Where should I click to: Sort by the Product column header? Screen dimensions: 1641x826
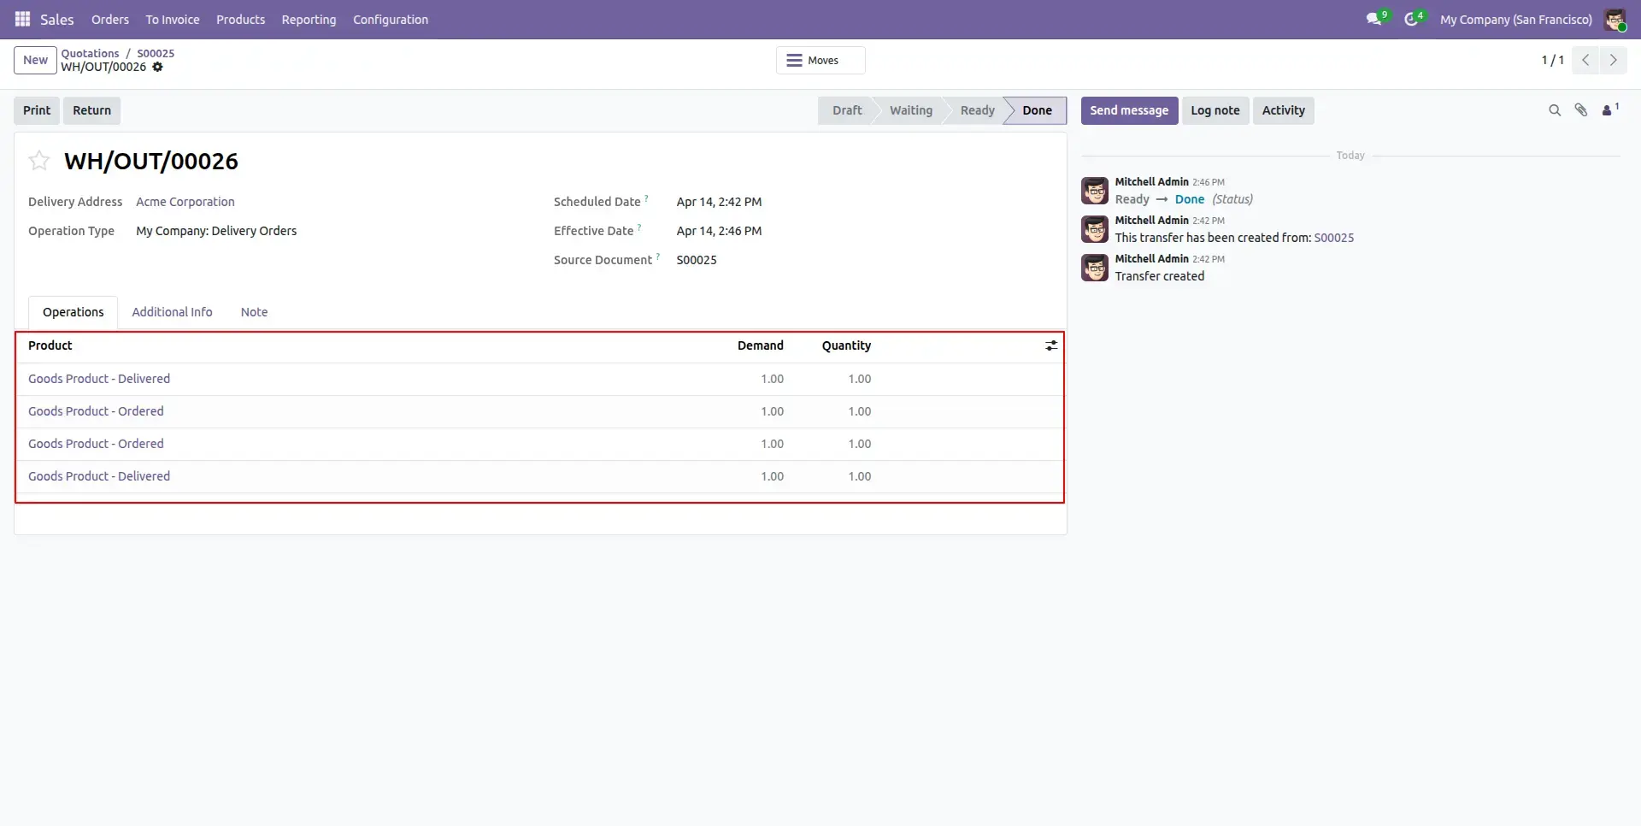[50, 345]
